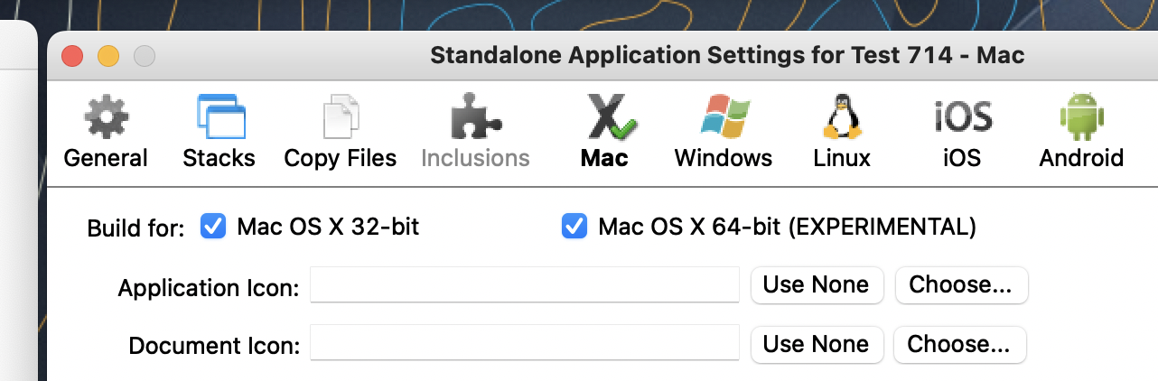Click the Inclusions puzzle piece icon
Screen dimensions: 1158x381
(x=475, y=116)
